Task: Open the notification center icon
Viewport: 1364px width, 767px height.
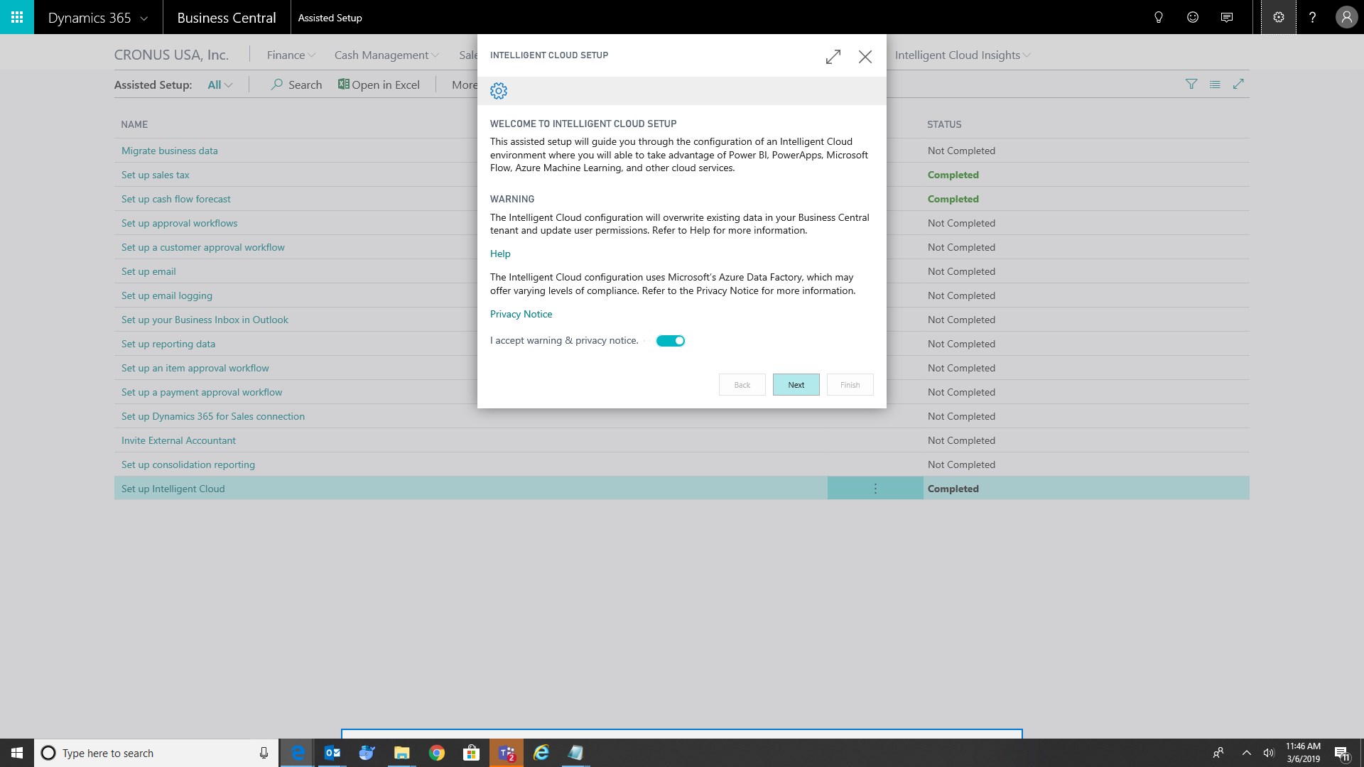Action: click(x=1342, y=753)
